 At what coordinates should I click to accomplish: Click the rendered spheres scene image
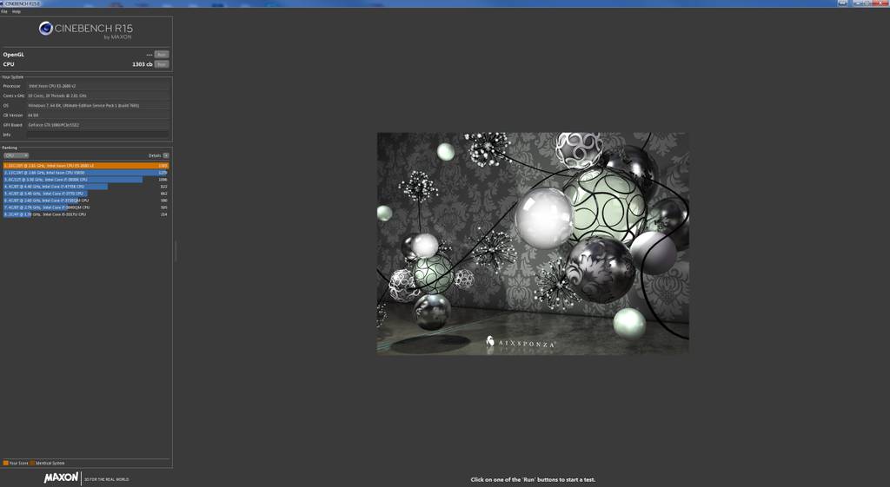(x=533, y=244)
